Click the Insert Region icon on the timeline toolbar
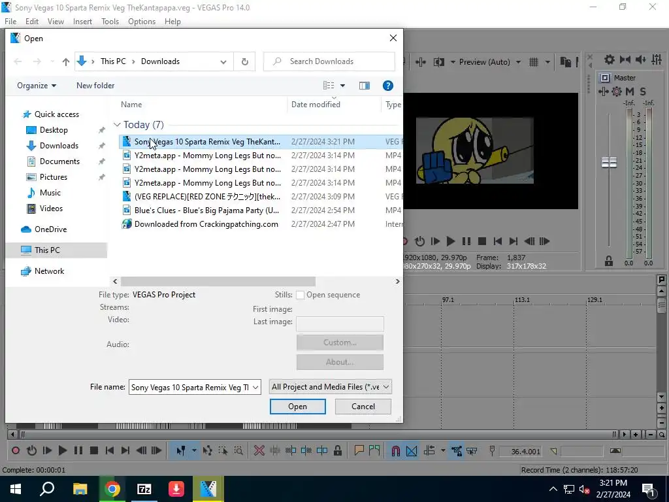The width and height of the screenshot is (669, 502). (374, 450)
